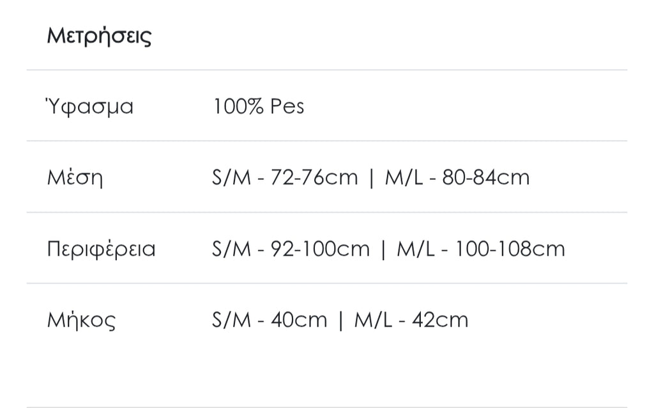The height and width of the screenshot is (408, 654).
Task: Click the M/L - 80-84cm waist value
Action: pyautogui.click(x=457, y=177)
